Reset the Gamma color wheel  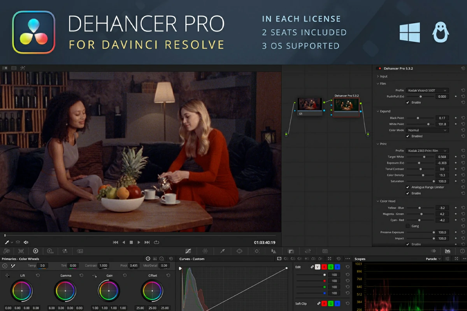[81, 275]
